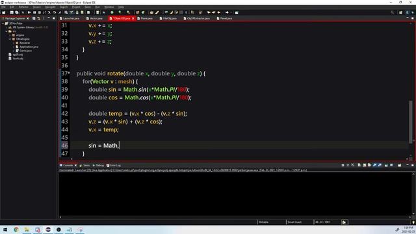Viewport: 416px width, 234px height.
Task: Expand the Game.java node
Action: coord(13,51)
